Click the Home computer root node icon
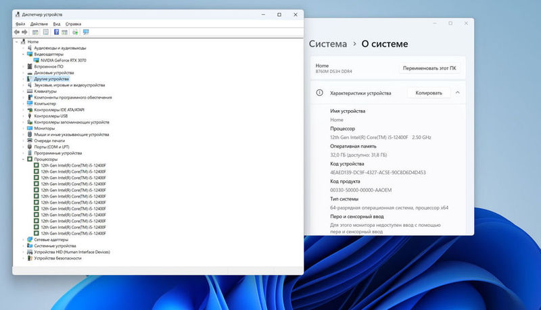This screenshot has width=541, height=310. pos(23,42)
